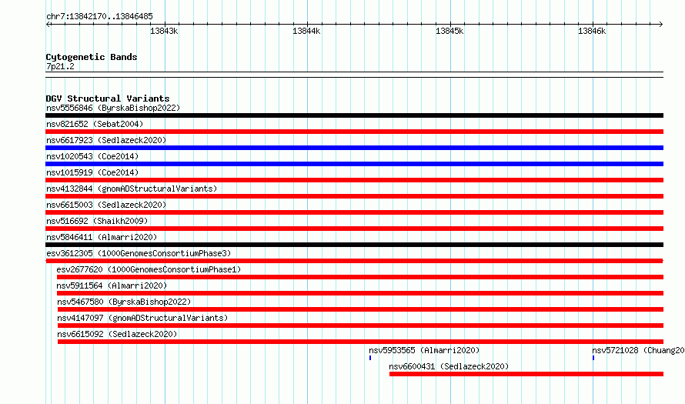Click the nsv5556846 (ByrskaBishop2022) variant label
The image size is (685, 404).
[x=113, y=108]
